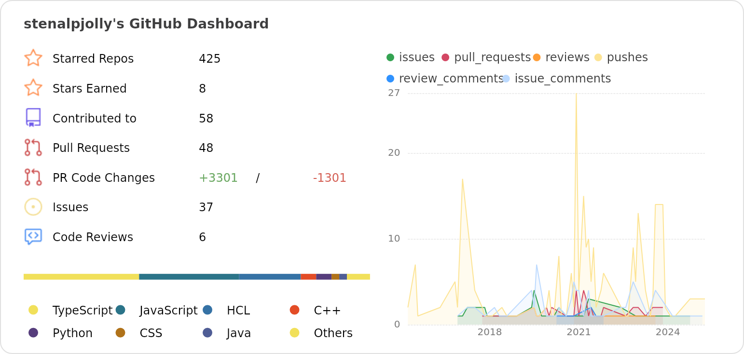Click the 27 y-axis label
Viewport: 744px width, 354px height.
pyautogui.click(x=394, y=93)
